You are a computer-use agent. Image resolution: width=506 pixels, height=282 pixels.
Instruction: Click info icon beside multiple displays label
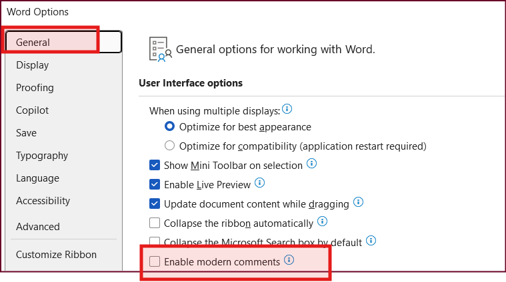point(287,109)
